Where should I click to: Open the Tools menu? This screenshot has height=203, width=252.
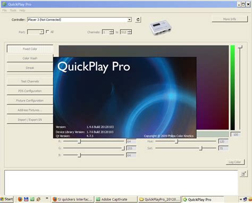pyautogui.click(x=13, y=11)
